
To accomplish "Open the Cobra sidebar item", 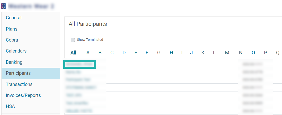I will [x=12, y=40].
